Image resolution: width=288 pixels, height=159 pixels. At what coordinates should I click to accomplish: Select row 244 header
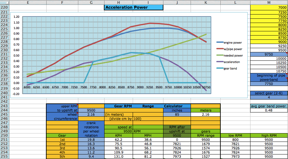tap(5, 110)
